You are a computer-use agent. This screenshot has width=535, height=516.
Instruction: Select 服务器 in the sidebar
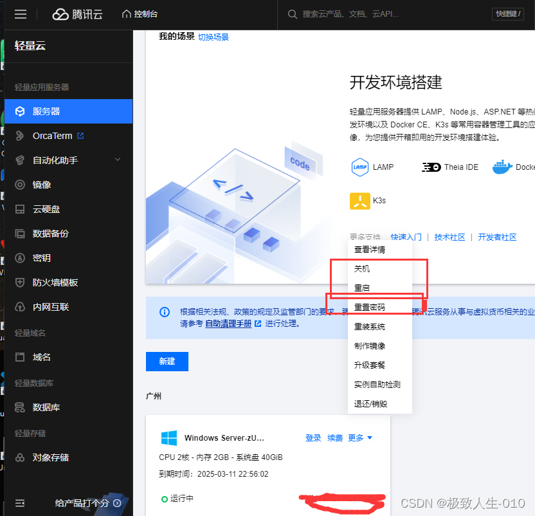(x=69, y=111)
